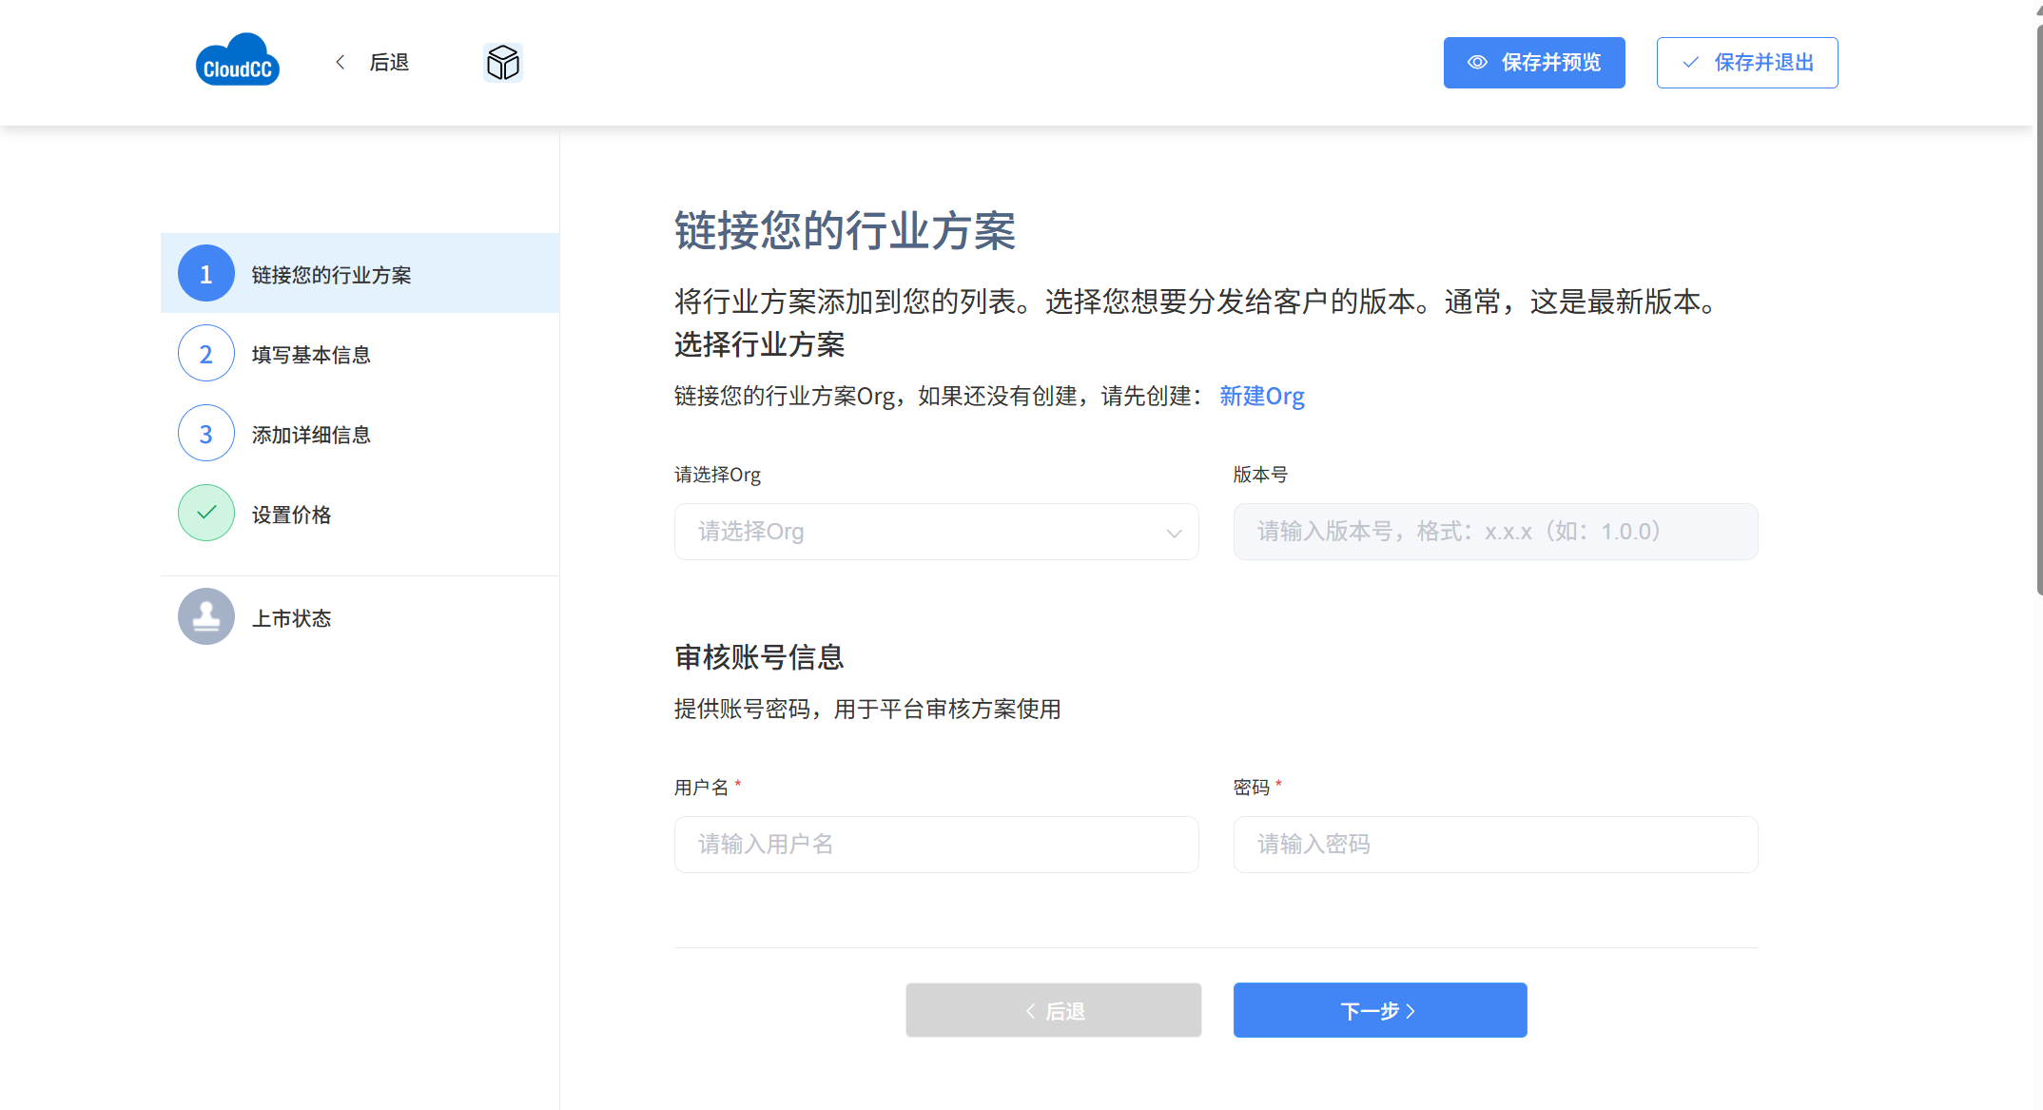
Task: Open the 请选择Org dropdown
Action: click(x=913, y=532)
